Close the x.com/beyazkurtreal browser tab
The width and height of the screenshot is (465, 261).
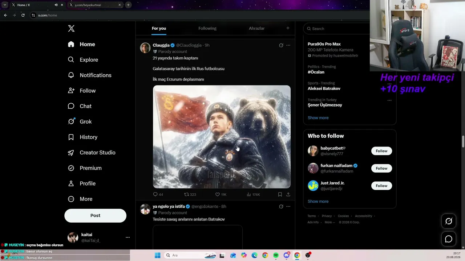pos(120,5)
